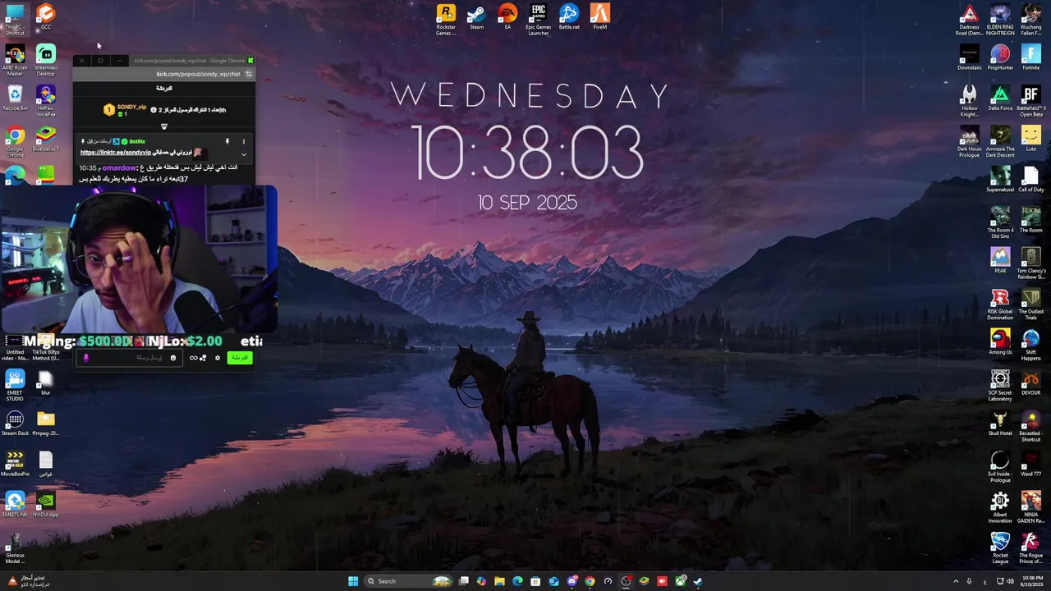Open the Windows Start button

[x=353, y=581]
